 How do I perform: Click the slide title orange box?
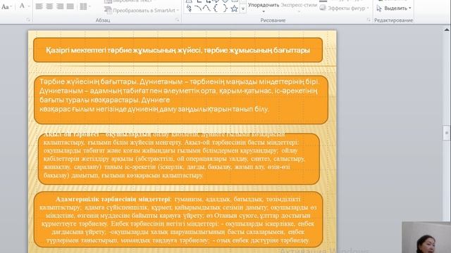point(178,50)
